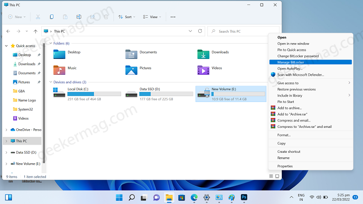Choose Manage BitLocker in context menu
363x204 pixels.
[310, 62]
